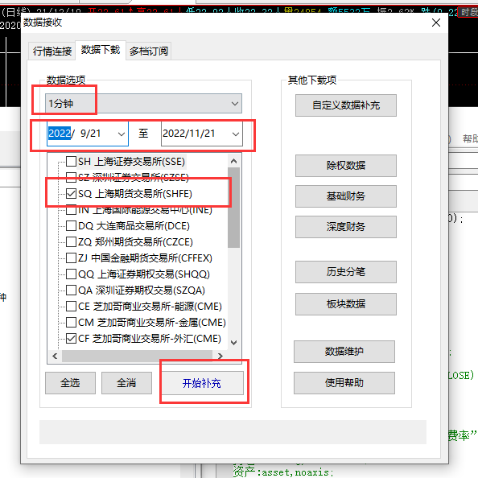Click the 除权数据 button
Viewport: 478px width, 478px height.
click(x=346, y=166)
